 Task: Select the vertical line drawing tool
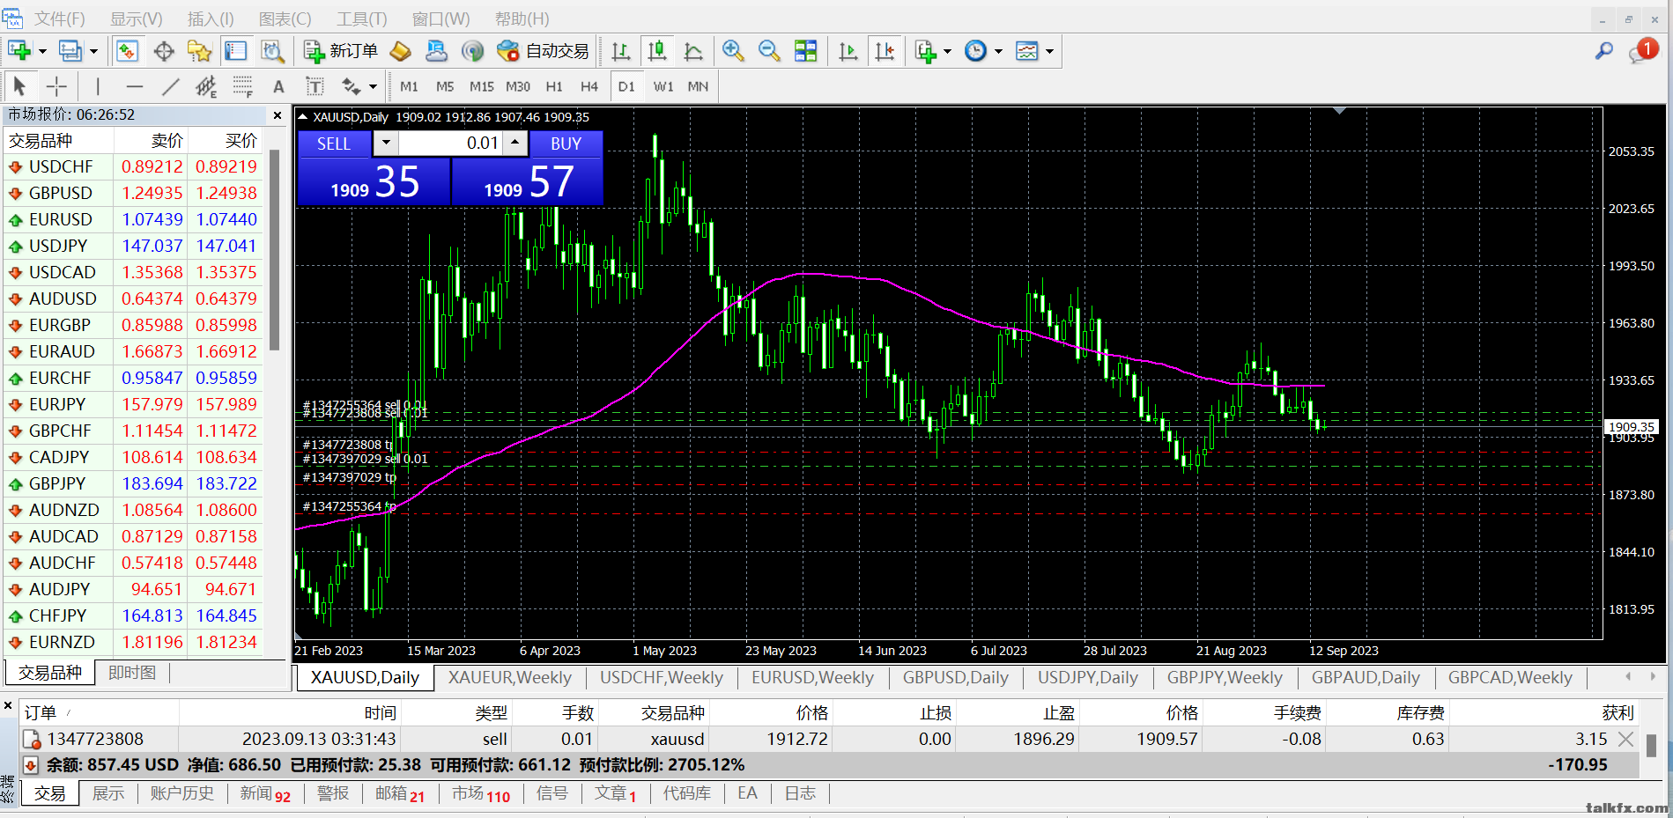98,86
